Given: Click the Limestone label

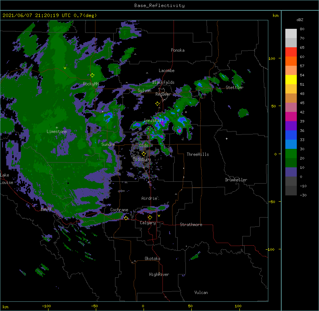Looking at the screenshot, I should [57, 131].
